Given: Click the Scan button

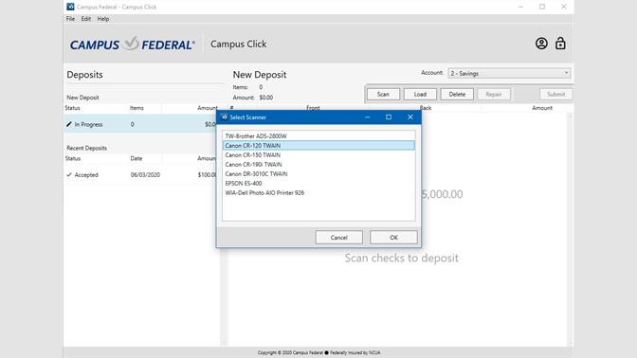Looking at the screenshot, I should point(383,94).
